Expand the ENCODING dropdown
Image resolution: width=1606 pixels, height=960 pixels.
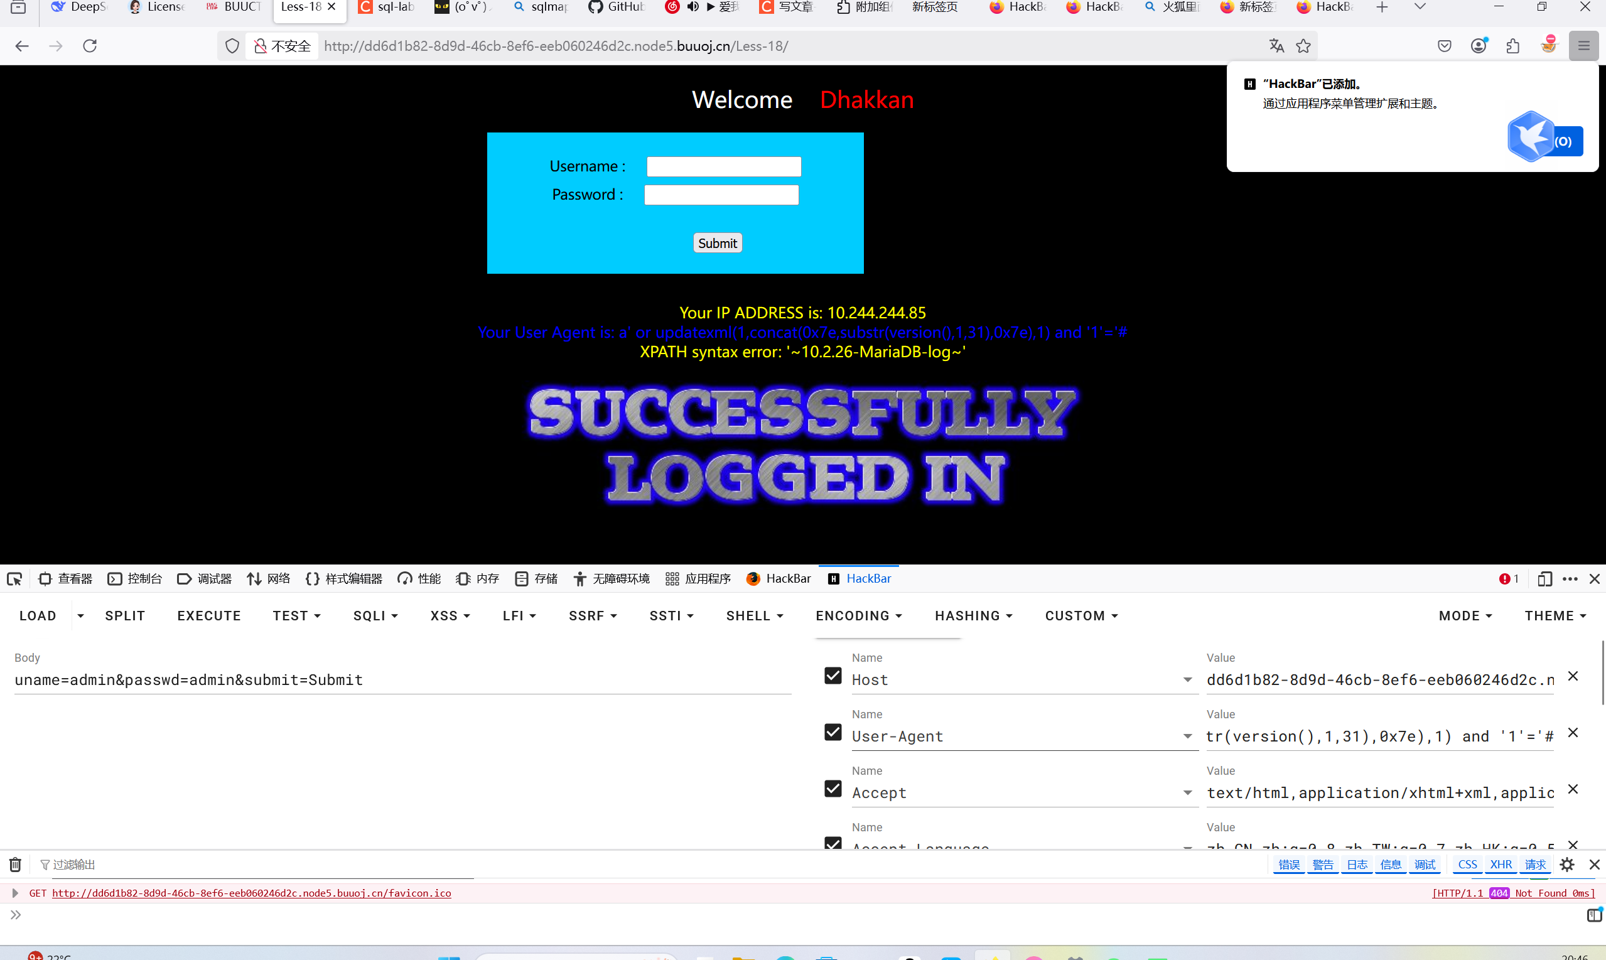pyautogui.click(x=858, y=616)
